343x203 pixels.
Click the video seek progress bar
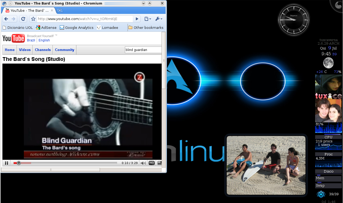pos(67,163)
